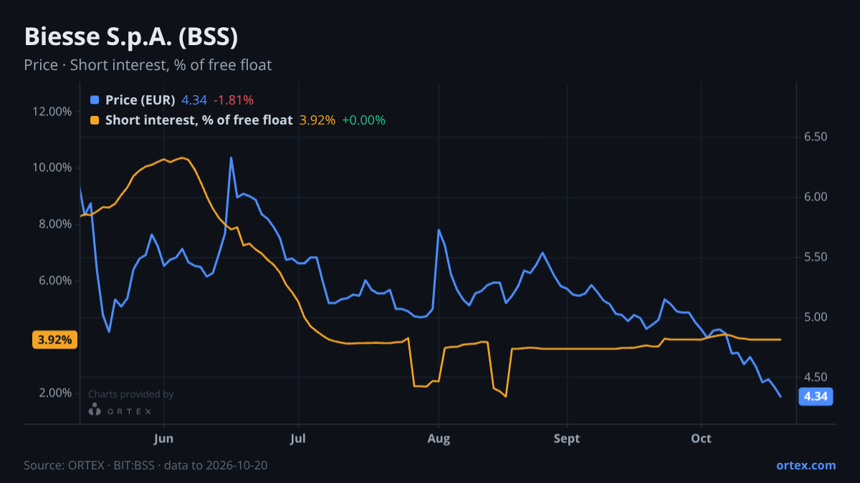
Task: Select the Price (EUR) legend label
Action: click(x=140, y=100)
